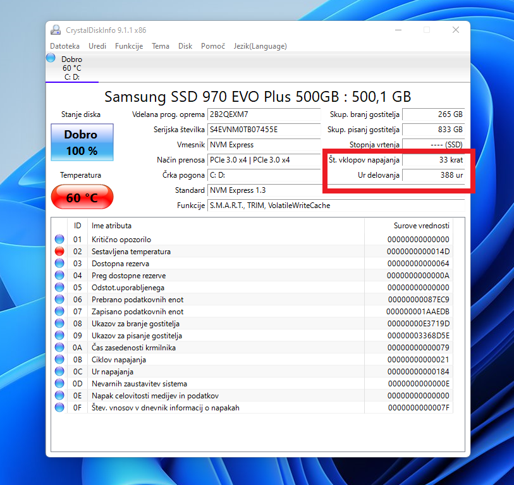Viewport: 514px width, 485px height.
Task: Click the Samsung SSD 970 EVO Plus title
Action: coord(258,97)
